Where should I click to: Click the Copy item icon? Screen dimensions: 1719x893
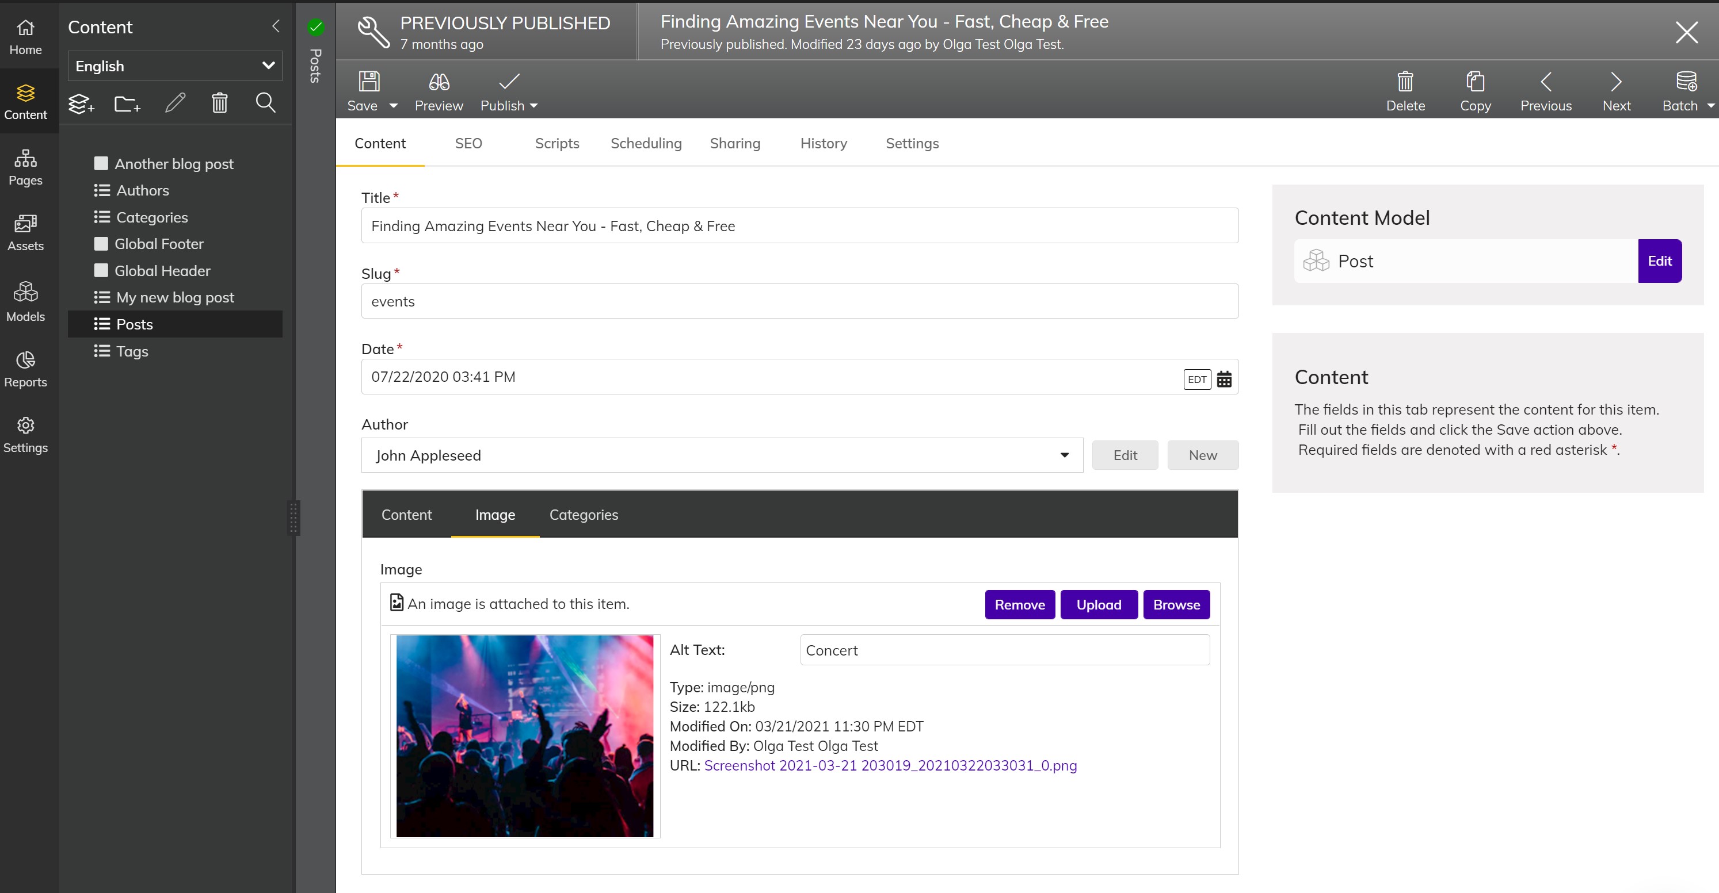click(1475, 82)
